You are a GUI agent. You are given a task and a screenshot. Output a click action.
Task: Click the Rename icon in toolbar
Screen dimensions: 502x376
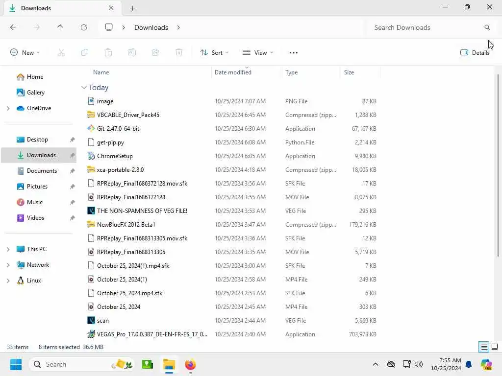point(132,52)
